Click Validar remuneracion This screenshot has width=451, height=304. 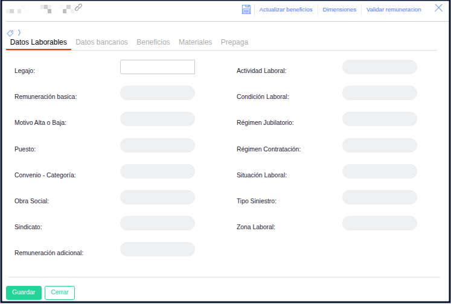click(394, 10)
